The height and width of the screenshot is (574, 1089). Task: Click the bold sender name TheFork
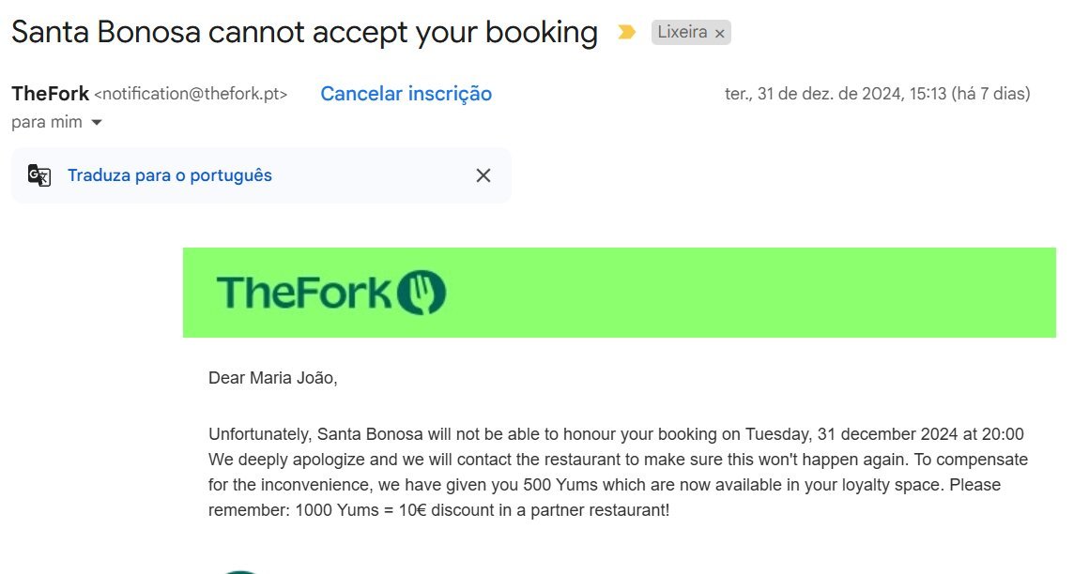(x=51, y=94)
